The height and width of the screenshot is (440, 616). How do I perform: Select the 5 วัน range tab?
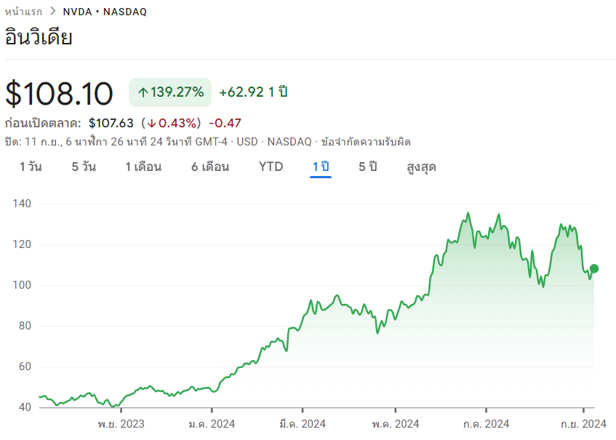tap(84, 167)
